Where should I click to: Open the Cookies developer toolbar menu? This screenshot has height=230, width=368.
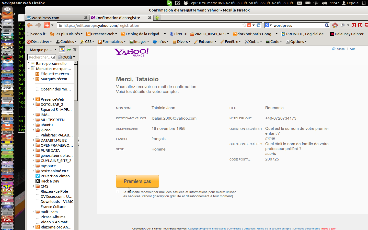point(66,42)
